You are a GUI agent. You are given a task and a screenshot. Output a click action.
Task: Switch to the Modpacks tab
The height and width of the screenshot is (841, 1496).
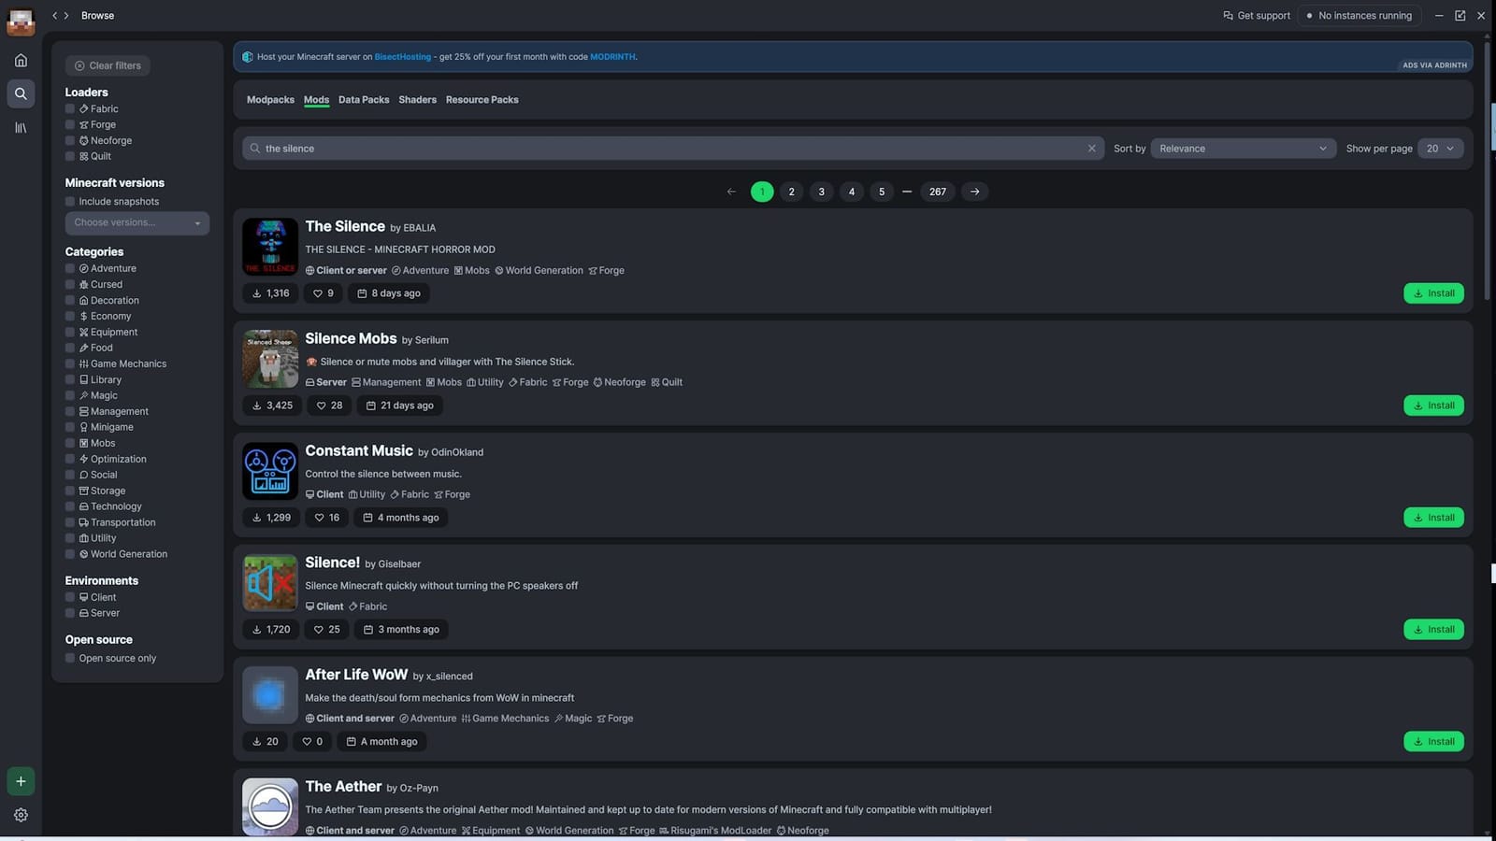click(270, 100)
